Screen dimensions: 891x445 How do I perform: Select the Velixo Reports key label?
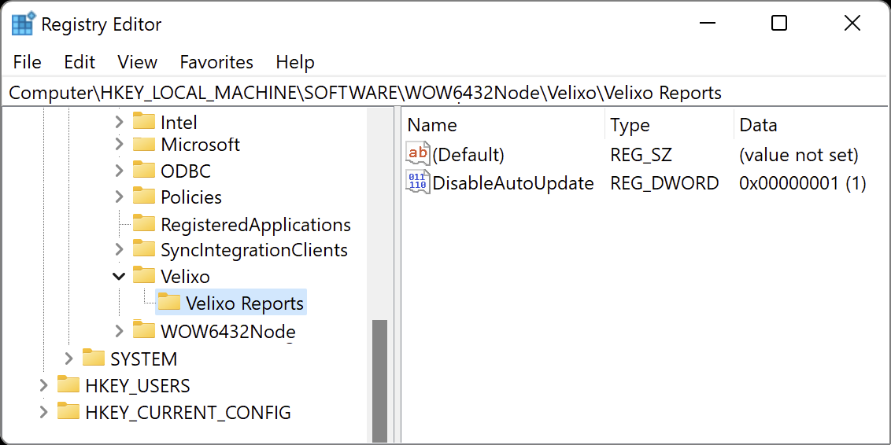(245, 303)
